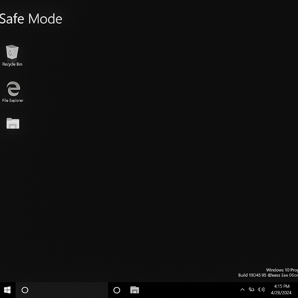Image resolution: width=298 pixels, height=298 pixels.
Task: Click the "Recycle Bin" text label
Action: [x=12, y=64]
